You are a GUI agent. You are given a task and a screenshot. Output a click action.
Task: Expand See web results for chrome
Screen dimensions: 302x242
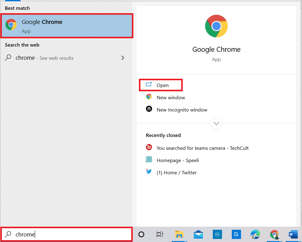(x=122, y=58)
